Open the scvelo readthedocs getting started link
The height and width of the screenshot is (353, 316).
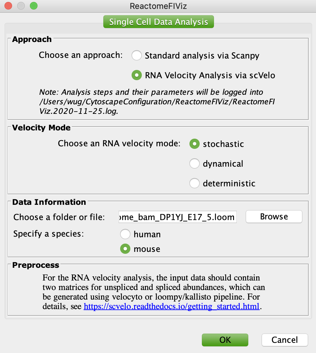(x=171, y=306)
